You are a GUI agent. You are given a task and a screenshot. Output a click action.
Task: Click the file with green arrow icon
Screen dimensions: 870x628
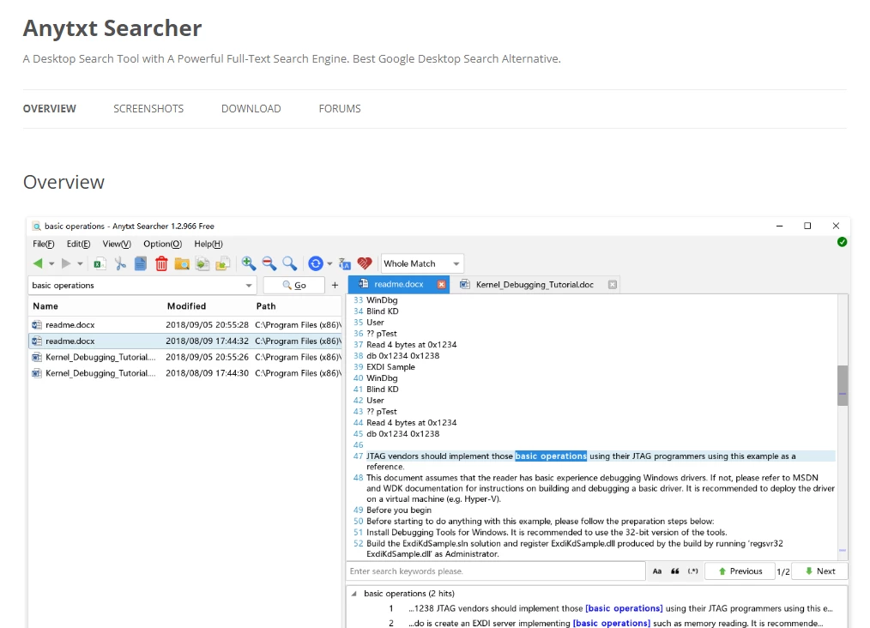pyautogui.click(x=202, y=263)
